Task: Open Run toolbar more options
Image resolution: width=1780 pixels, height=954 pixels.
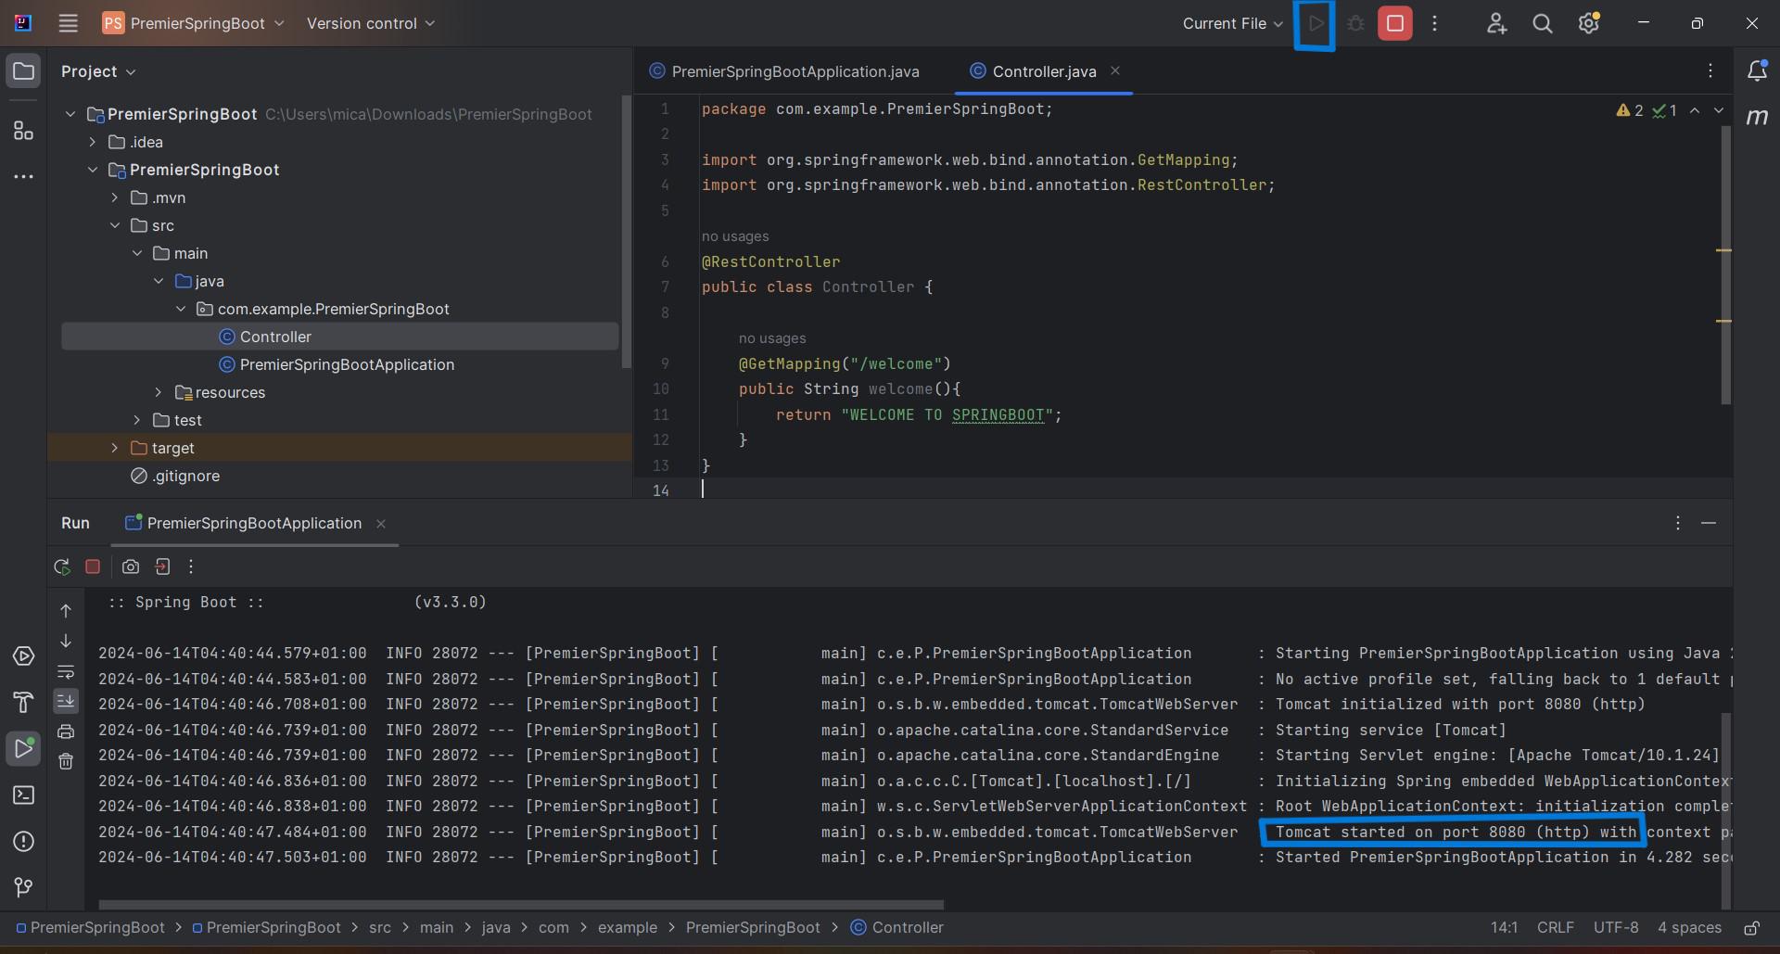Action: tap(191, 566)
